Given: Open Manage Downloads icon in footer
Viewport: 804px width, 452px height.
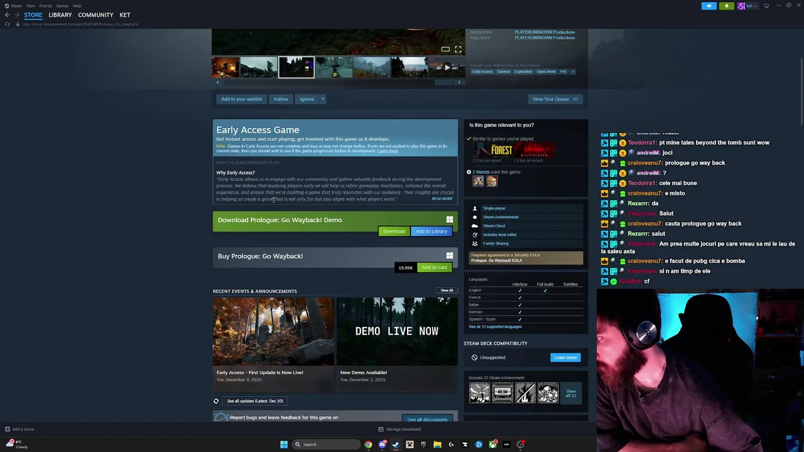Looking at the screenshot, I should coord(381,429).
